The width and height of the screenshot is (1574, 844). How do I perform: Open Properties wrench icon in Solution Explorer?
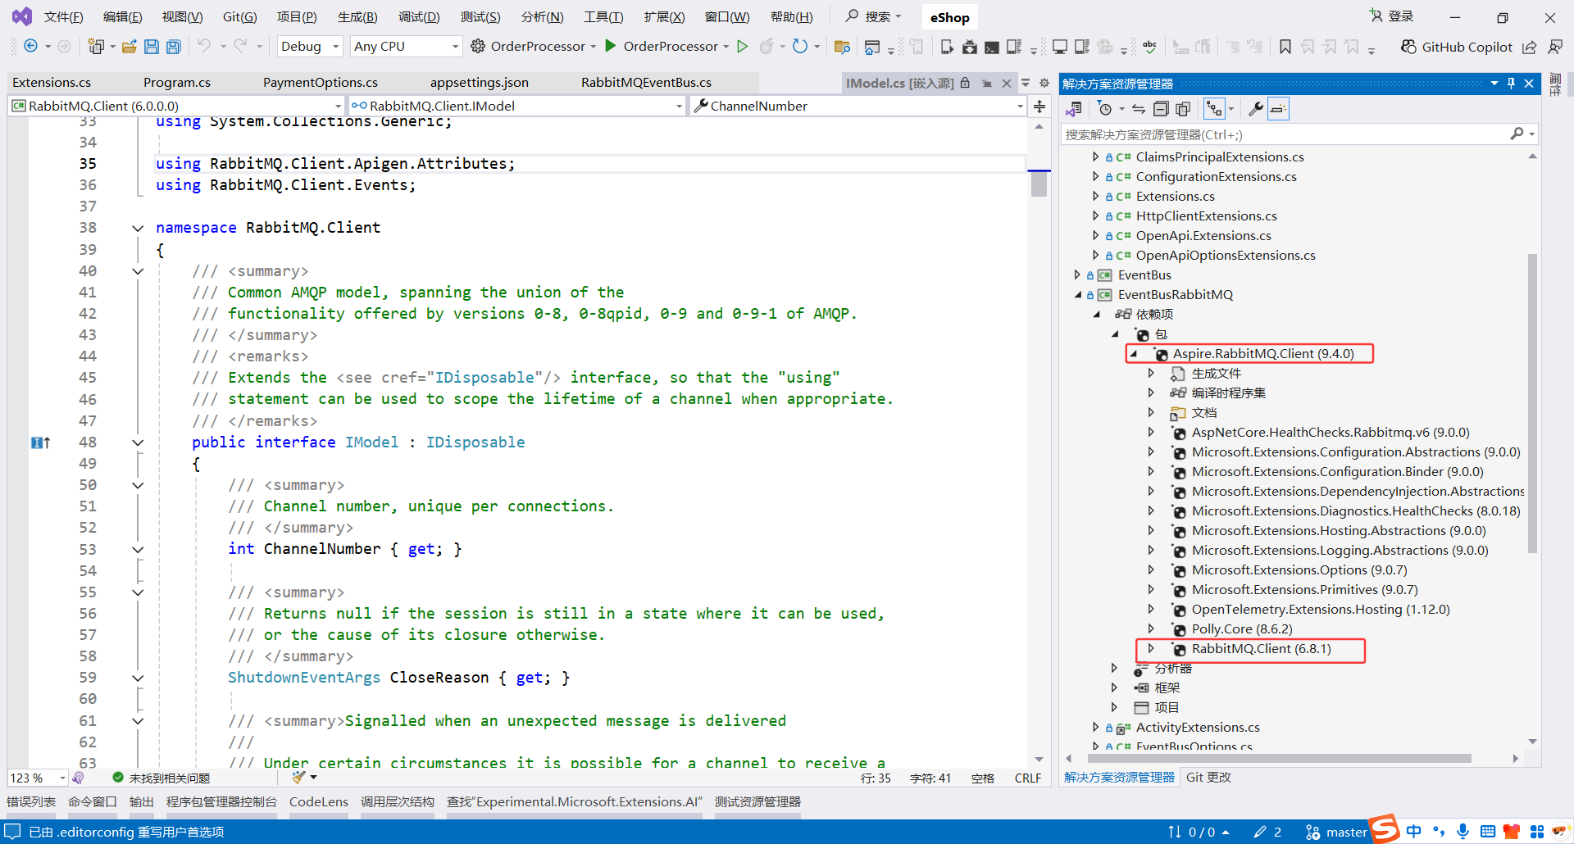coord(1255,109)
